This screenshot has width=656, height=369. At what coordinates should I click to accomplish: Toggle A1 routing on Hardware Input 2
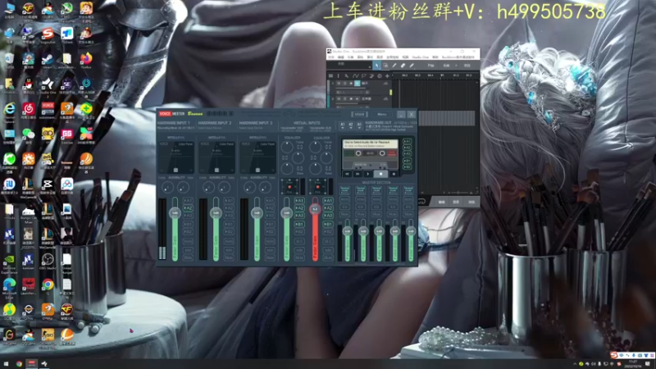point(229,201)
